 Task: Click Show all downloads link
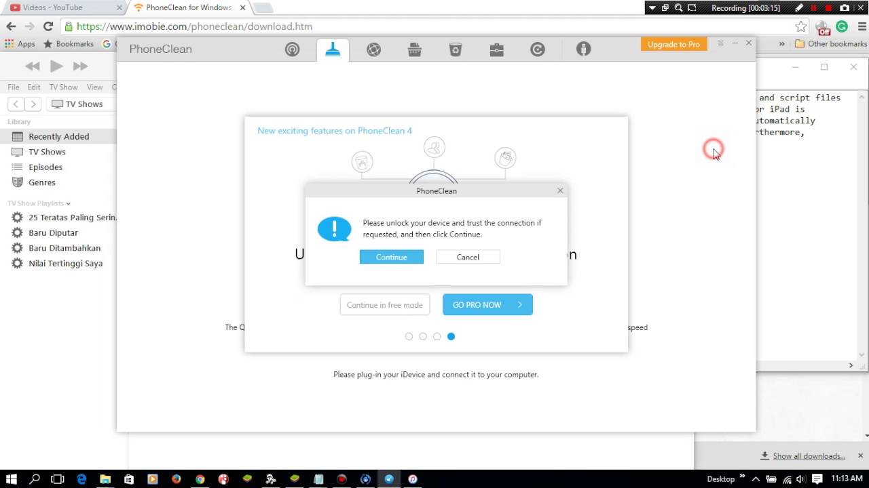pyautogui.click(x=809, y=456)
